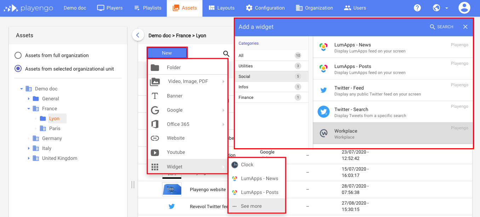This screenshot has width=480, height=217.
Task: Select Assets from full organization radio
Action: (18, 55)
